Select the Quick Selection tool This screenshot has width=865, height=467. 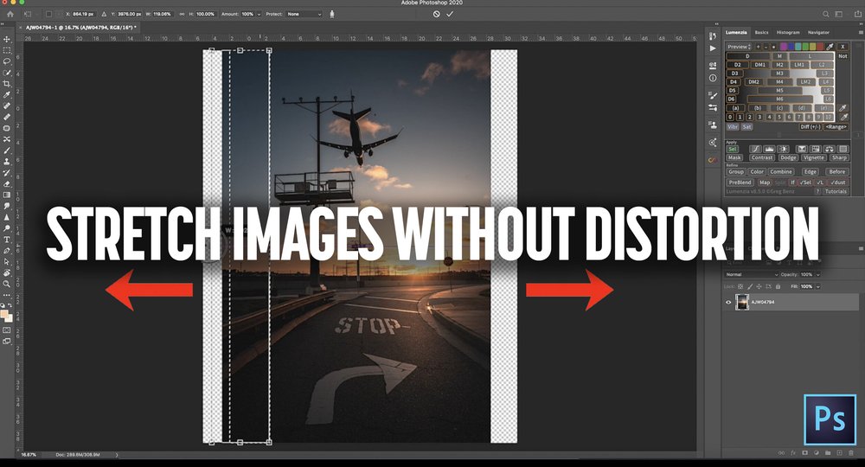[7, 73]
